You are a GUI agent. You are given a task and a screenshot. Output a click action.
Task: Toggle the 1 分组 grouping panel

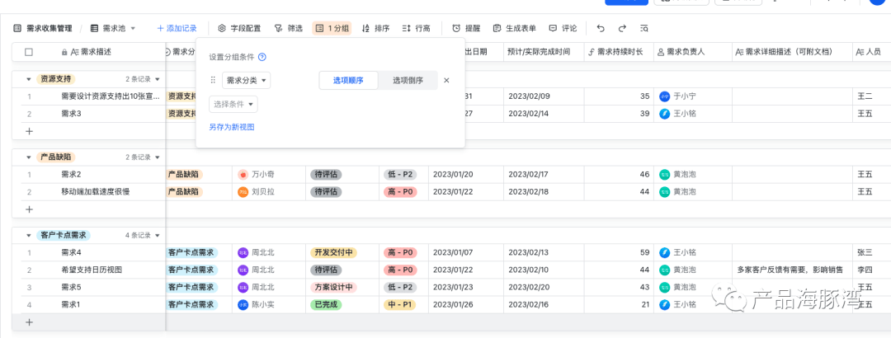coord(332,28)
